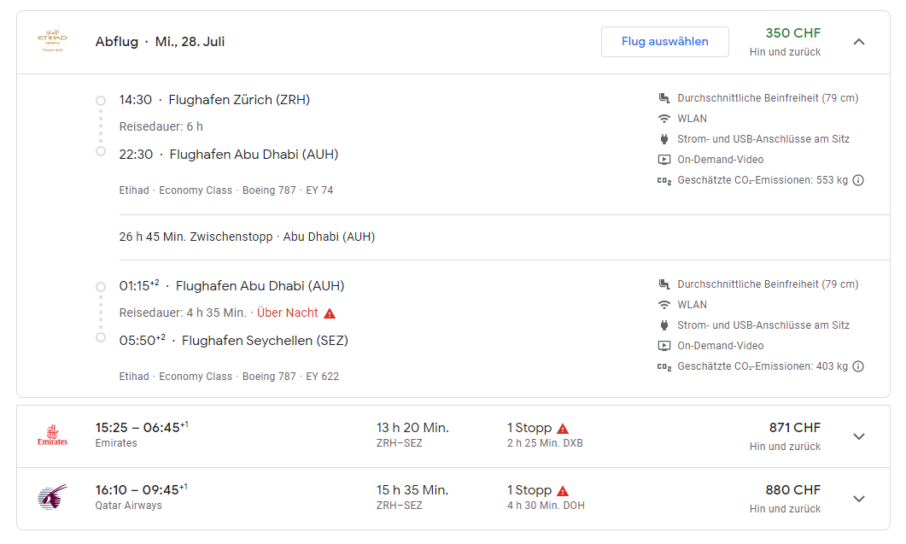This screenshot has height=544, width=906.
Task: Click the WLAN wifi icon for first flight
Action: click(663, 119)
